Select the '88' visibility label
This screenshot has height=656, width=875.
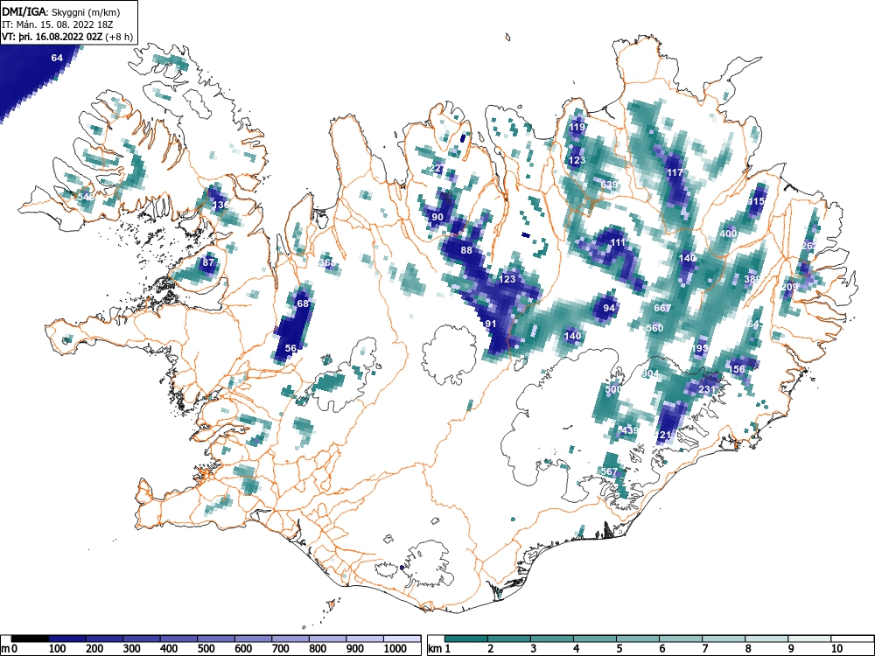pyautogui.click(x=466, y=250)
